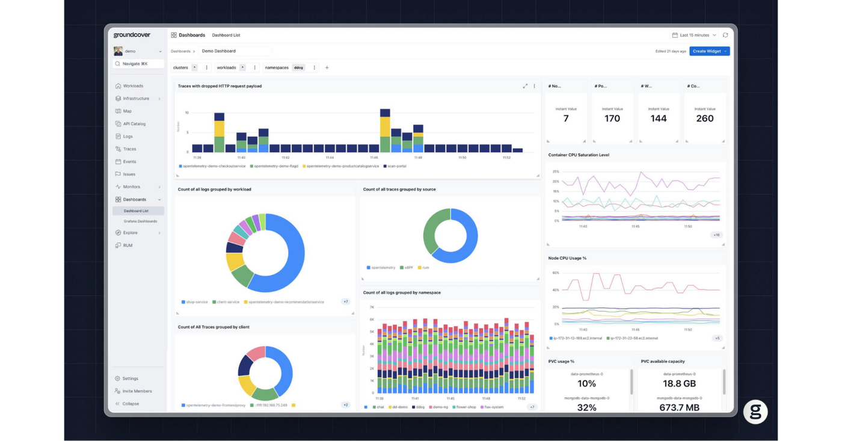The height and width of the screenshot is (441, 842).
Task: Show +2 more client legend items
Action: point(346,406)
